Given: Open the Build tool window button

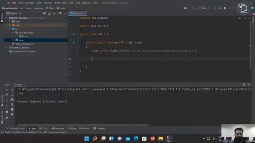Looking at the screenshot, I should [72, 128].
